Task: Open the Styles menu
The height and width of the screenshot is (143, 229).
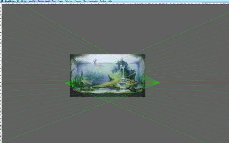Action: click(x=61, y=1)
